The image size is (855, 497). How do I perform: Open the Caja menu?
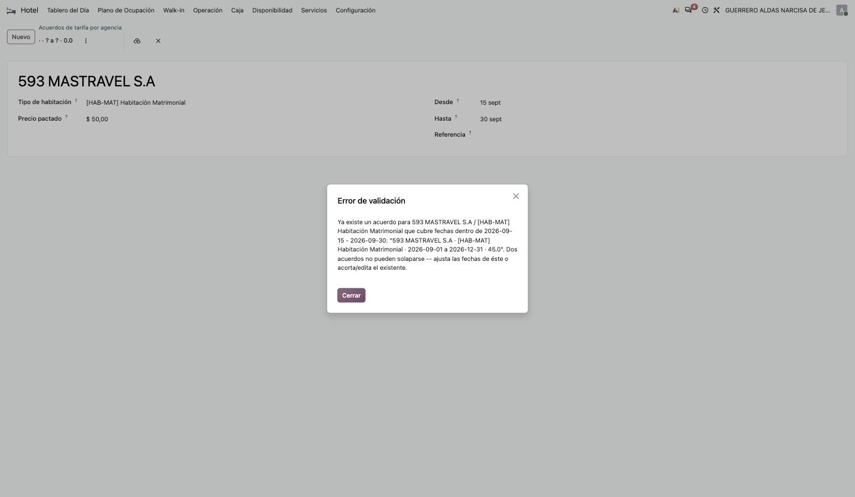point(237,10)
